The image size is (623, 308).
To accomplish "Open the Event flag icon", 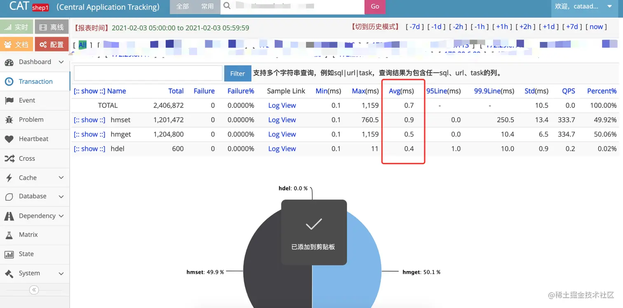I will coord(9,100).
